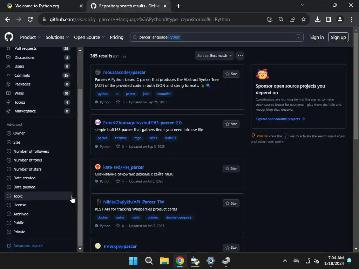Star the NikitaChalykh/API_Parcer_TW repository

[x=231, y=204]
